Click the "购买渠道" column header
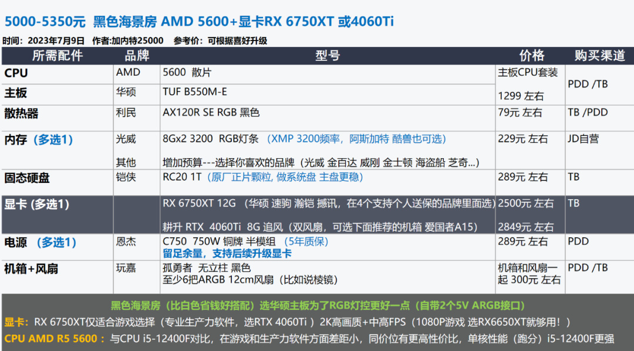 click(x=599, y=56)
